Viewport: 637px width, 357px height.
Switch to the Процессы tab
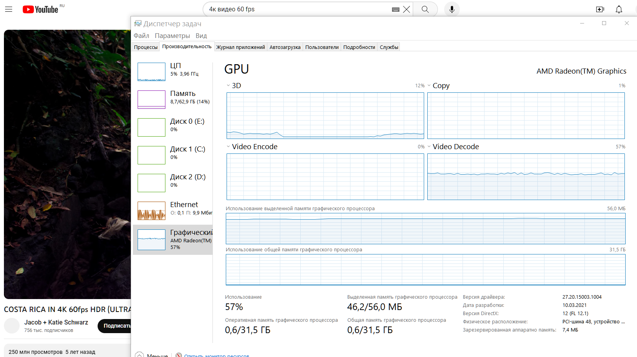[145, 47]
